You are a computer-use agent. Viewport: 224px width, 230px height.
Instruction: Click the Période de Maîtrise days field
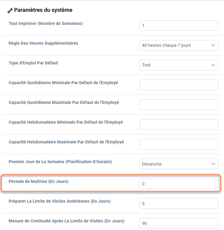pyautogui.click(x=179, y=184)
